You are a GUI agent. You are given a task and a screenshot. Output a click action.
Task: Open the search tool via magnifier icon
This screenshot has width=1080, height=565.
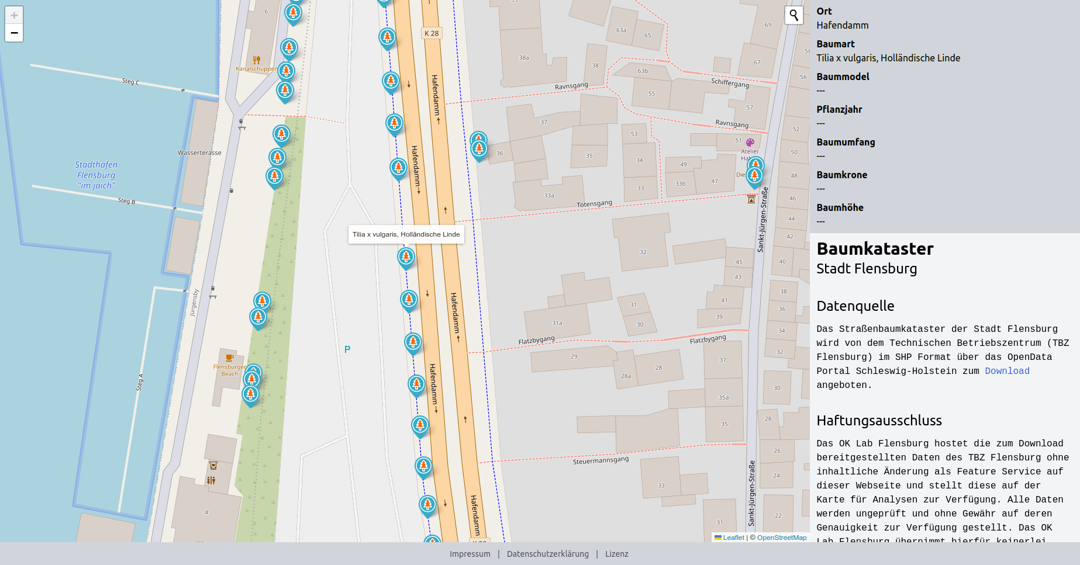point(793,15)
